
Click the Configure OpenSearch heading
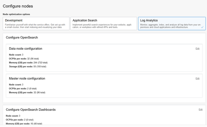(x=22, y=38)
